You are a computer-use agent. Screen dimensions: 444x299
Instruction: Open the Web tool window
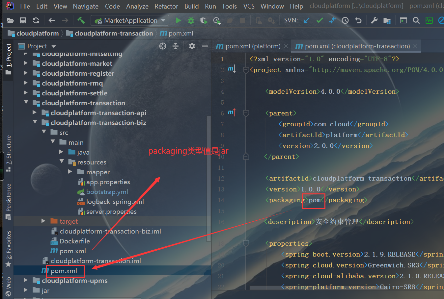(x=9, y=287)
